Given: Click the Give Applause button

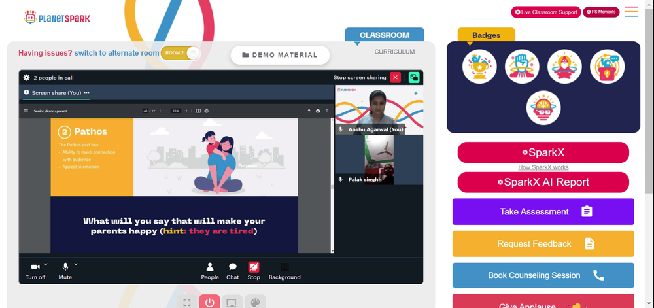Looking at the screenshot, I should click(543, 301).
